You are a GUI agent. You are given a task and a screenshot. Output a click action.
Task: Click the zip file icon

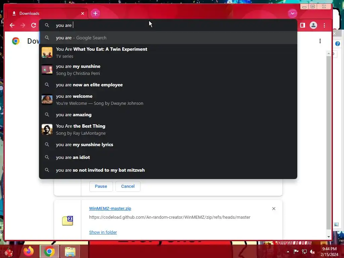[x=68, y=220]
